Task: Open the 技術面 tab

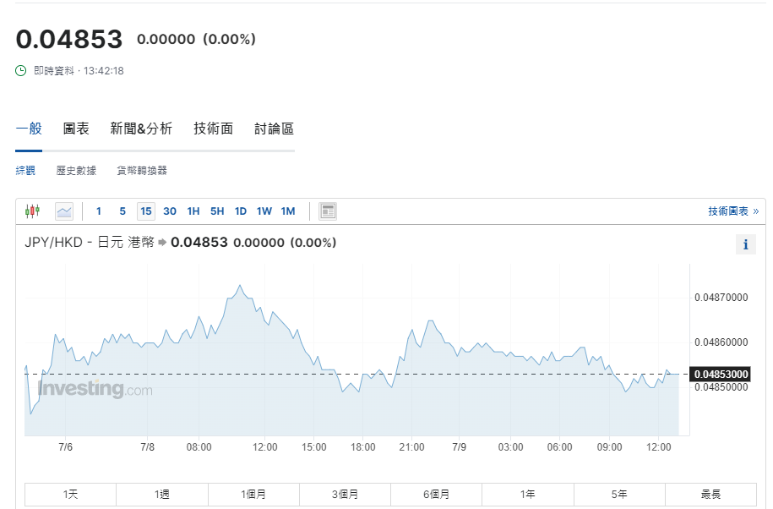Action: click(x=213, y=129)
